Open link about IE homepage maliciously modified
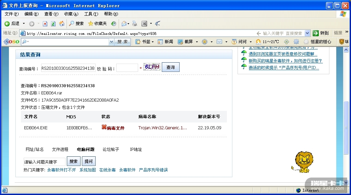 (283, 54)
